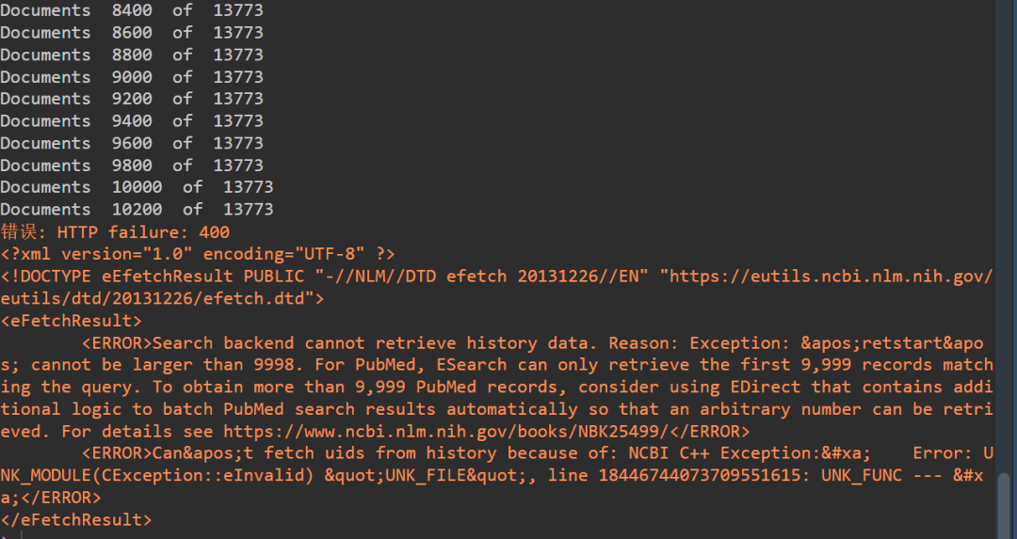Click the empty scrollbar track above the thumb
This screenshot has height=539, width=1017.
pos(1004,236)
